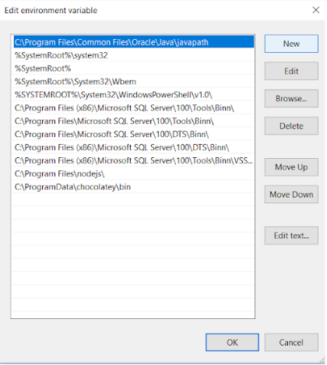Select the chocolatey bin path entry
The height and width of the screenshot is (365, 327).
coord(133,187)
